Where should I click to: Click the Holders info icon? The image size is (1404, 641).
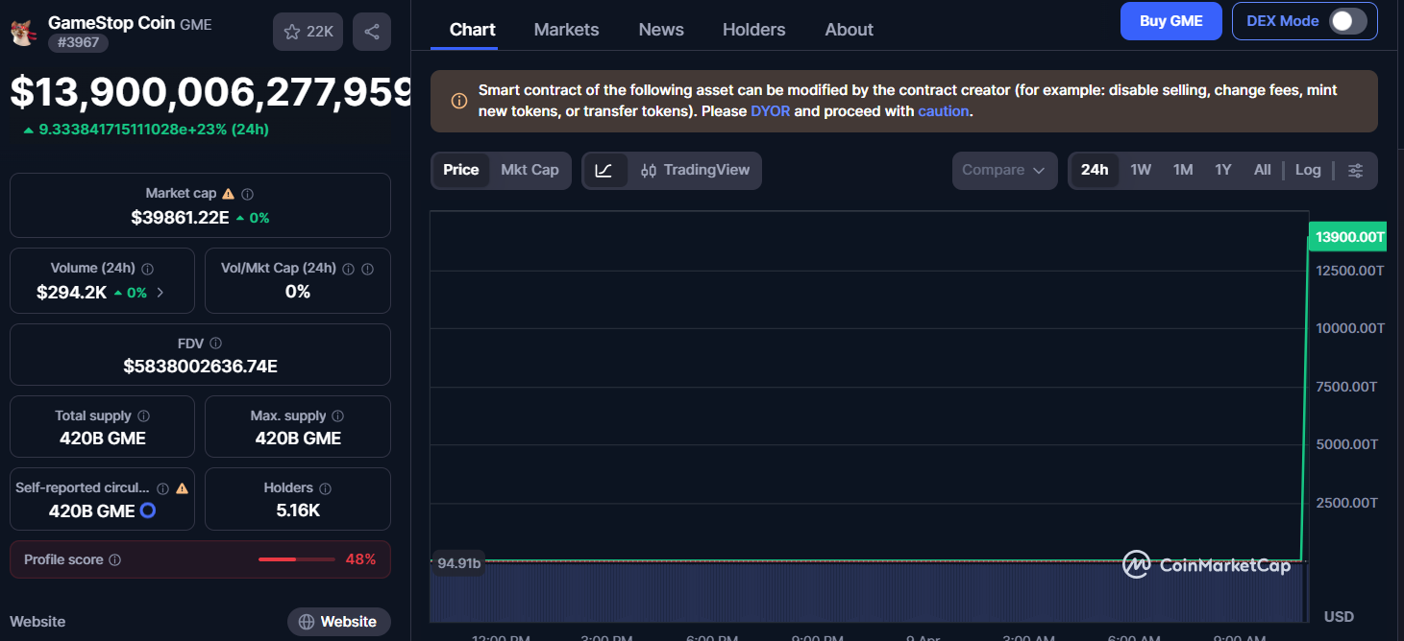click(325, 488)
